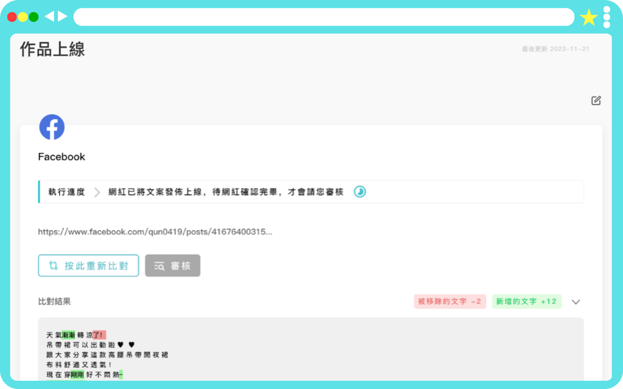Image resolution: width=623 pixels, height=389 pixels.
Task: Click the Facebook platform label
Action: [62, 157]
